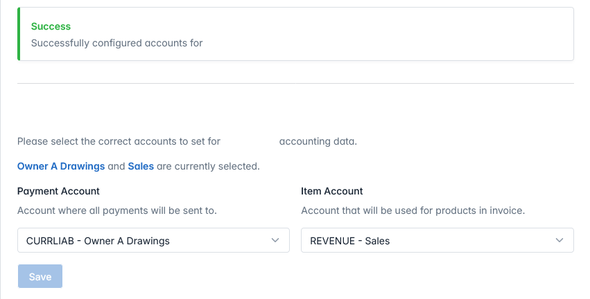Click the chevron arrow in Item Account select

(x=559, y=241)
